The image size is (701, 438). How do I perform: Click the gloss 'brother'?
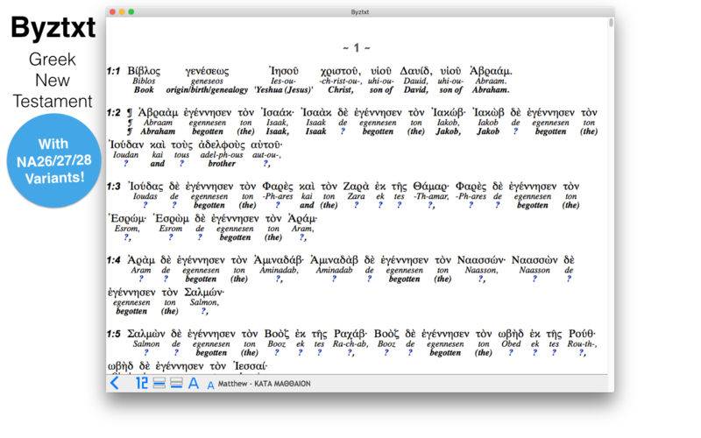pyautogui.click(x=222, y=164)
